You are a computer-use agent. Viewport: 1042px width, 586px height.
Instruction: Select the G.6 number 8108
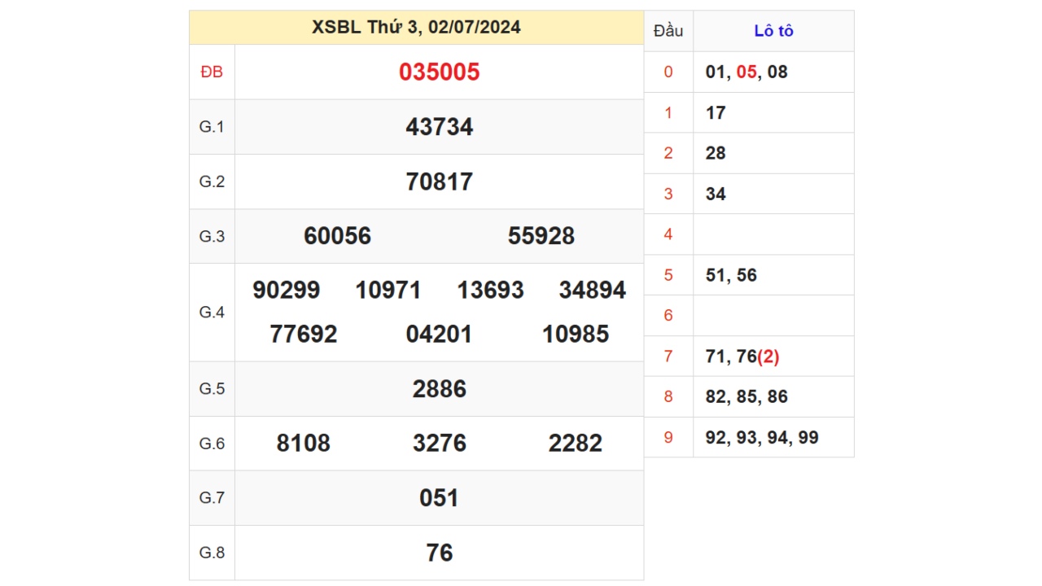(304, 444)
